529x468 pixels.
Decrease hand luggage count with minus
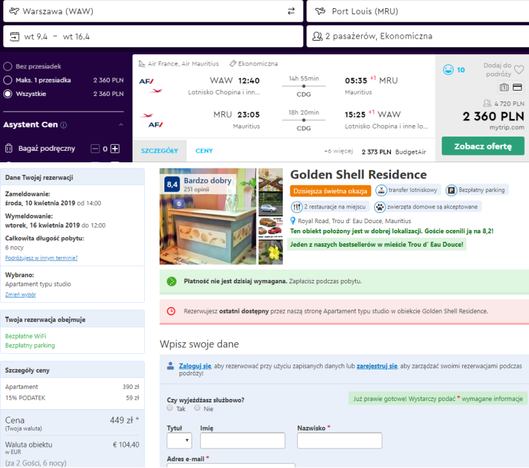(x=95, y=149)
